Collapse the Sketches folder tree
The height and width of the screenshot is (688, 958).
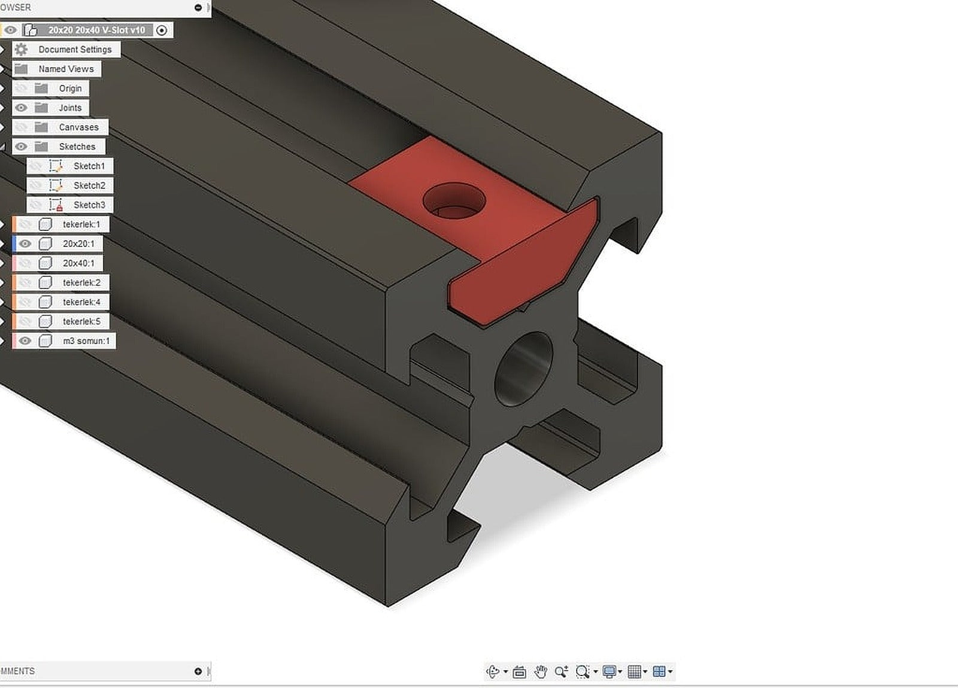coord(2,146)
